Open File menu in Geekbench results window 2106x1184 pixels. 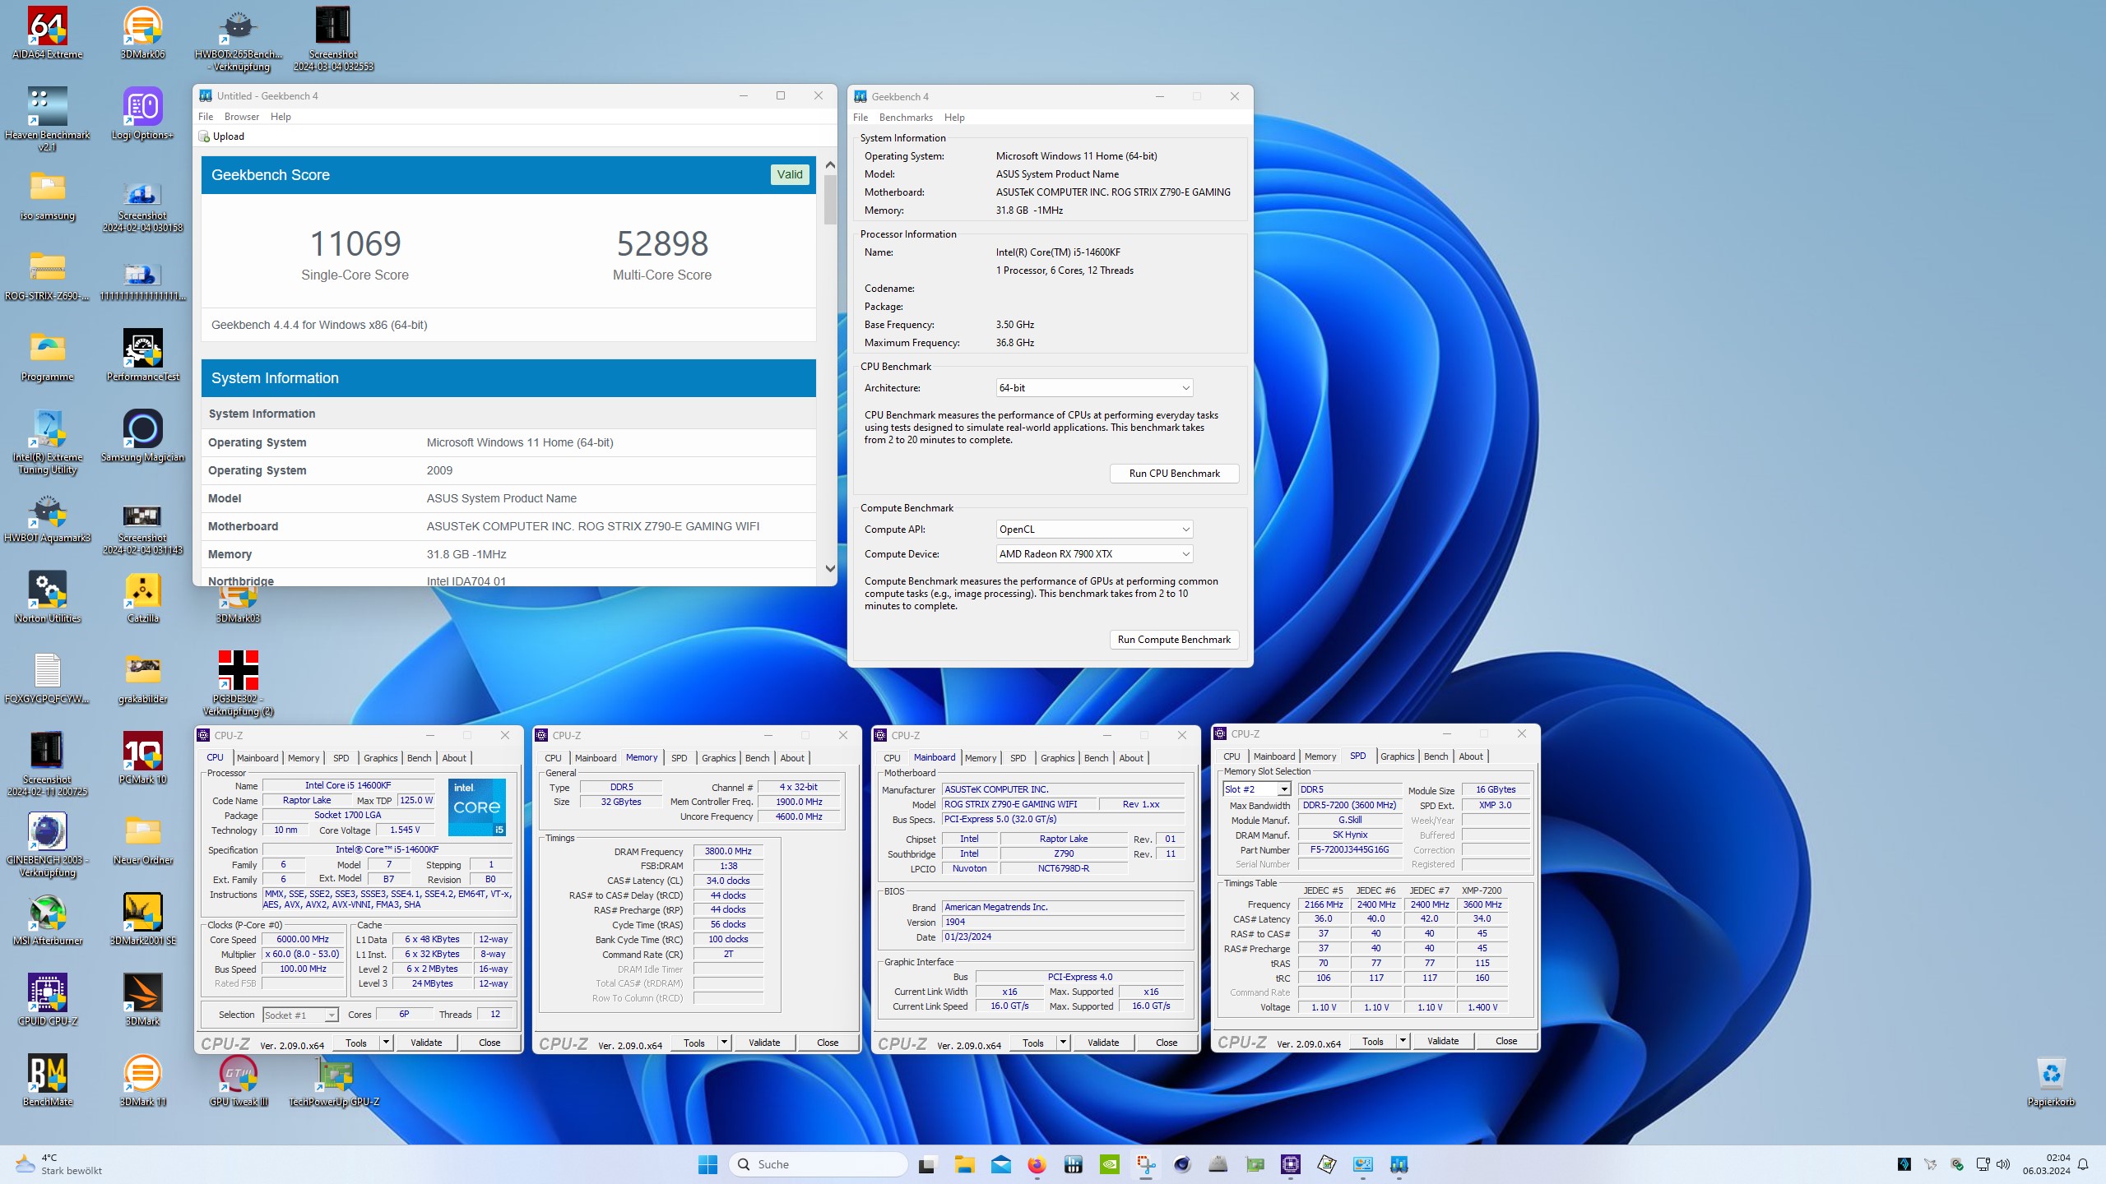coord(206,117)
